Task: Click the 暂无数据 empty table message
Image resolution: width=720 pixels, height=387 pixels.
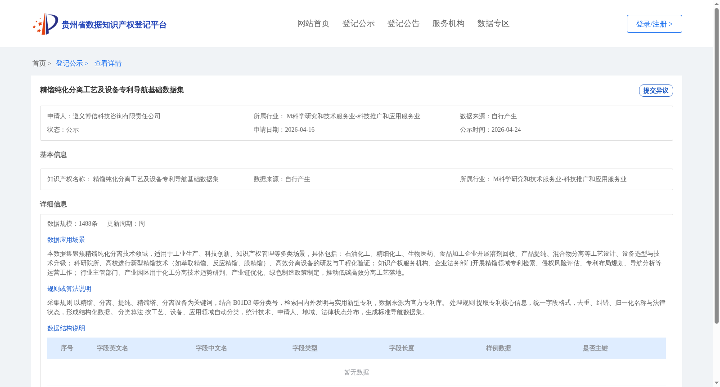Action: (x=356, y=372)
